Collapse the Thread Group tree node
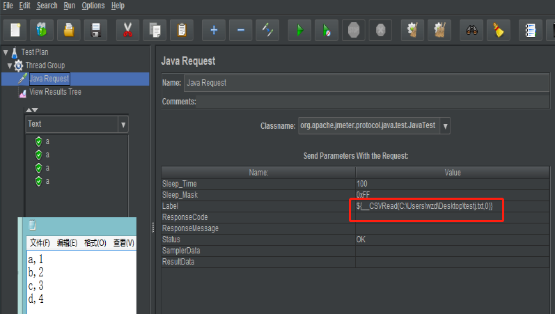 [10, 65]
